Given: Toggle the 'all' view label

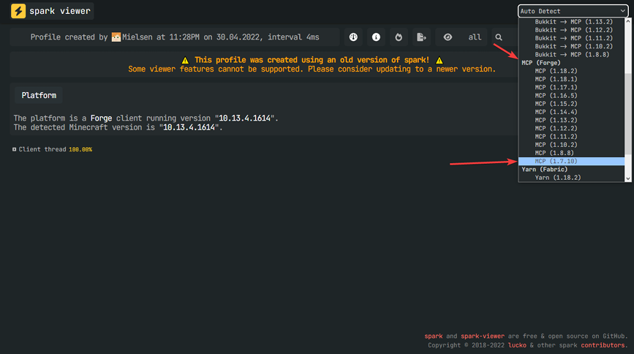Looking at the screenshot, I should (475, 37).
